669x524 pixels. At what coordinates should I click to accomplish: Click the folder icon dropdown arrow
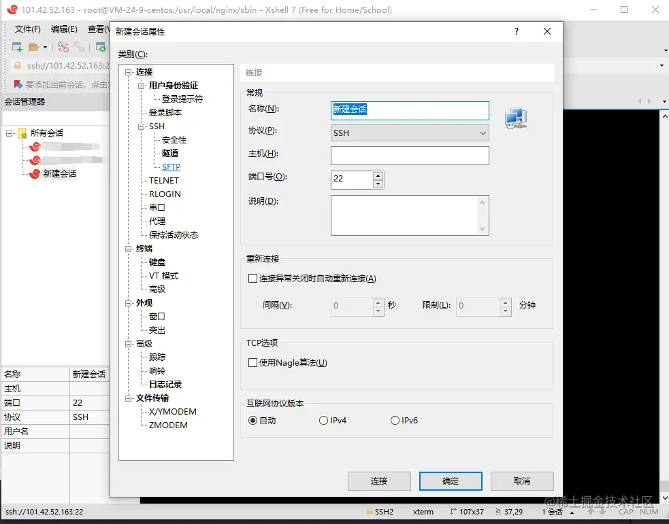pyautogui.click(x=45, y=48)
